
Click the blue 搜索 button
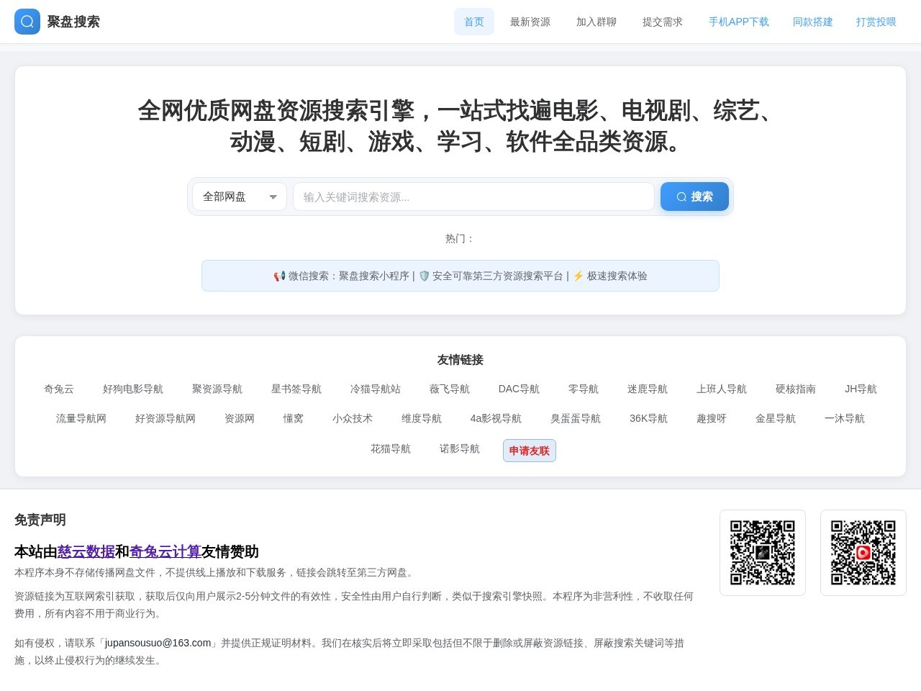pyautogui.click(x=694, y=197)
